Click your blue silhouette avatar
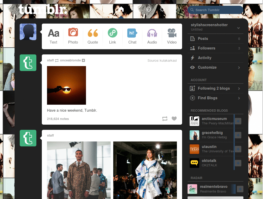Viewport: 266px width, 199px height. [x=28, y=32]
